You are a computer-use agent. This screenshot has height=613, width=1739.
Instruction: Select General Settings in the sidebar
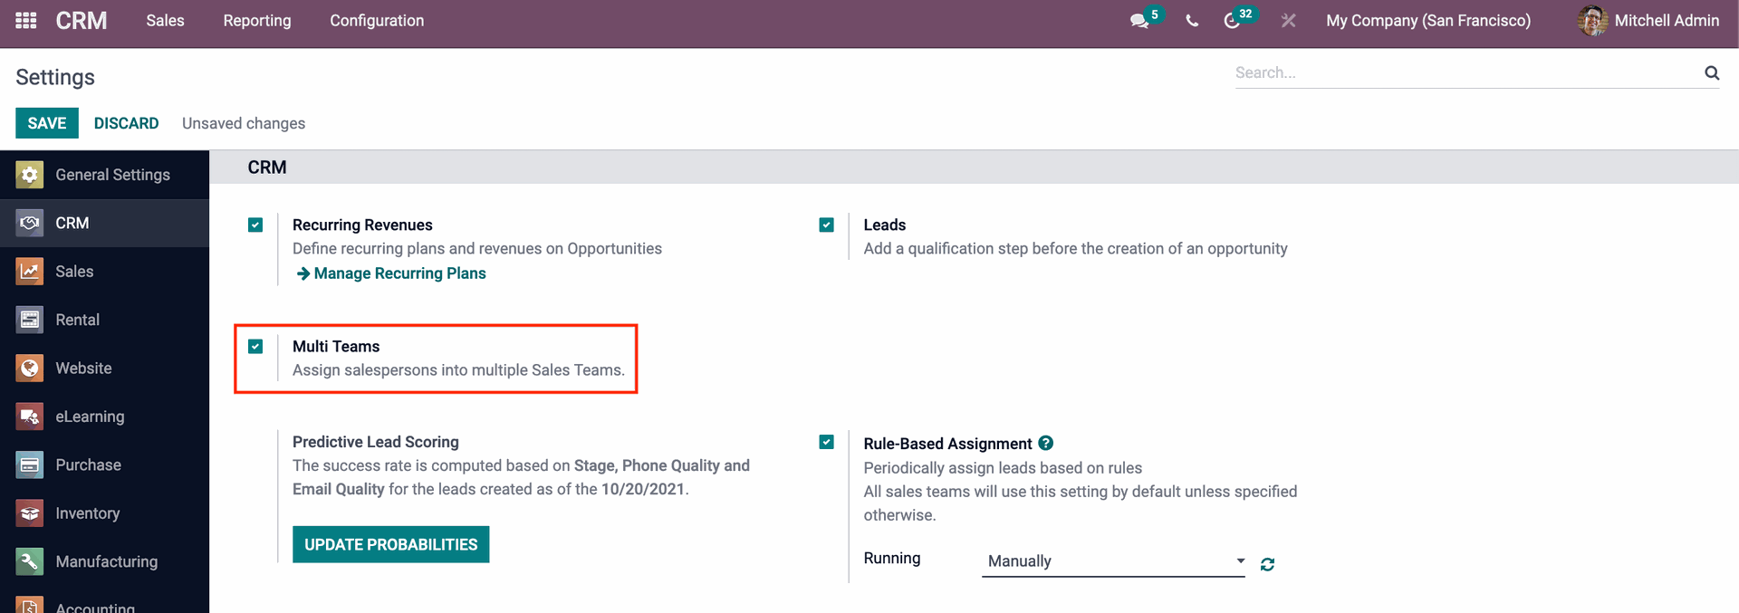[x=104, y=175]
